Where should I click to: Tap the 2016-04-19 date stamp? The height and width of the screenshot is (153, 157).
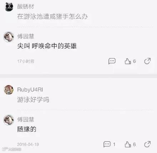(28, 144)
